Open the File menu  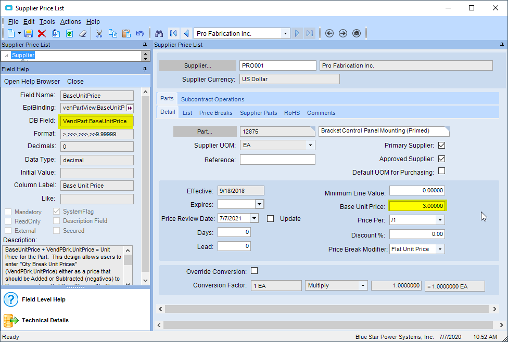click(13, 22)
